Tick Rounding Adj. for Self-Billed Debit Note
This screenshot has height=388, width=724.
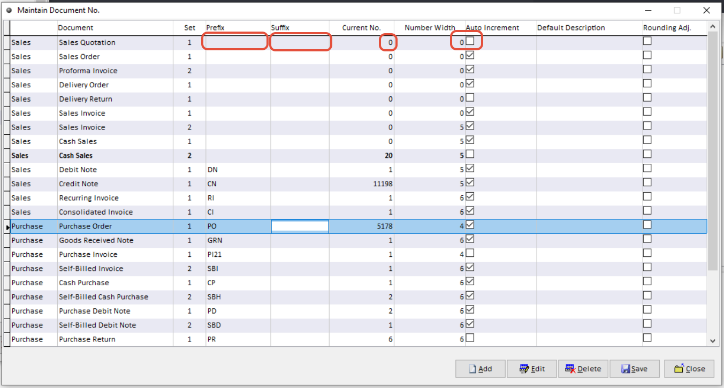(647, 324)
